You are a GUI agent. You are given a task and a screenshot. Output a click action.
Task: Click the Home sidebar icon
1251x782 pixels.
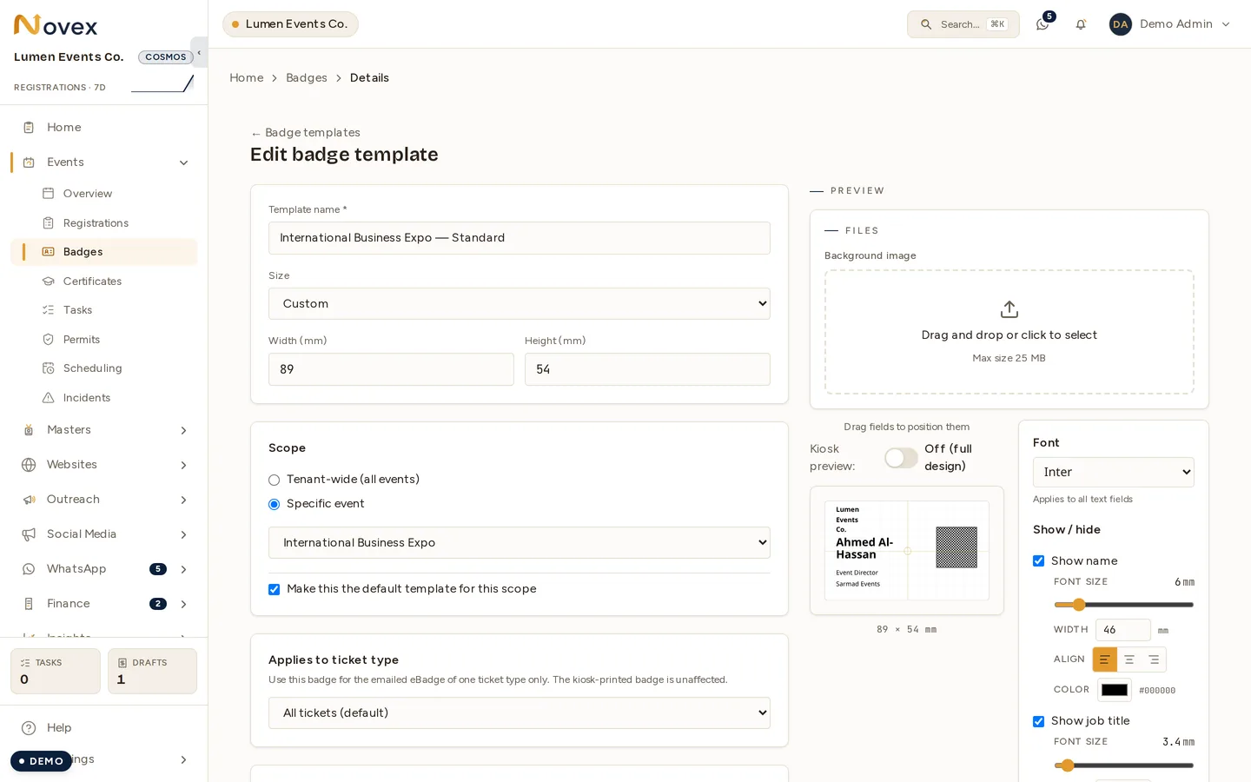pos(29,128)
